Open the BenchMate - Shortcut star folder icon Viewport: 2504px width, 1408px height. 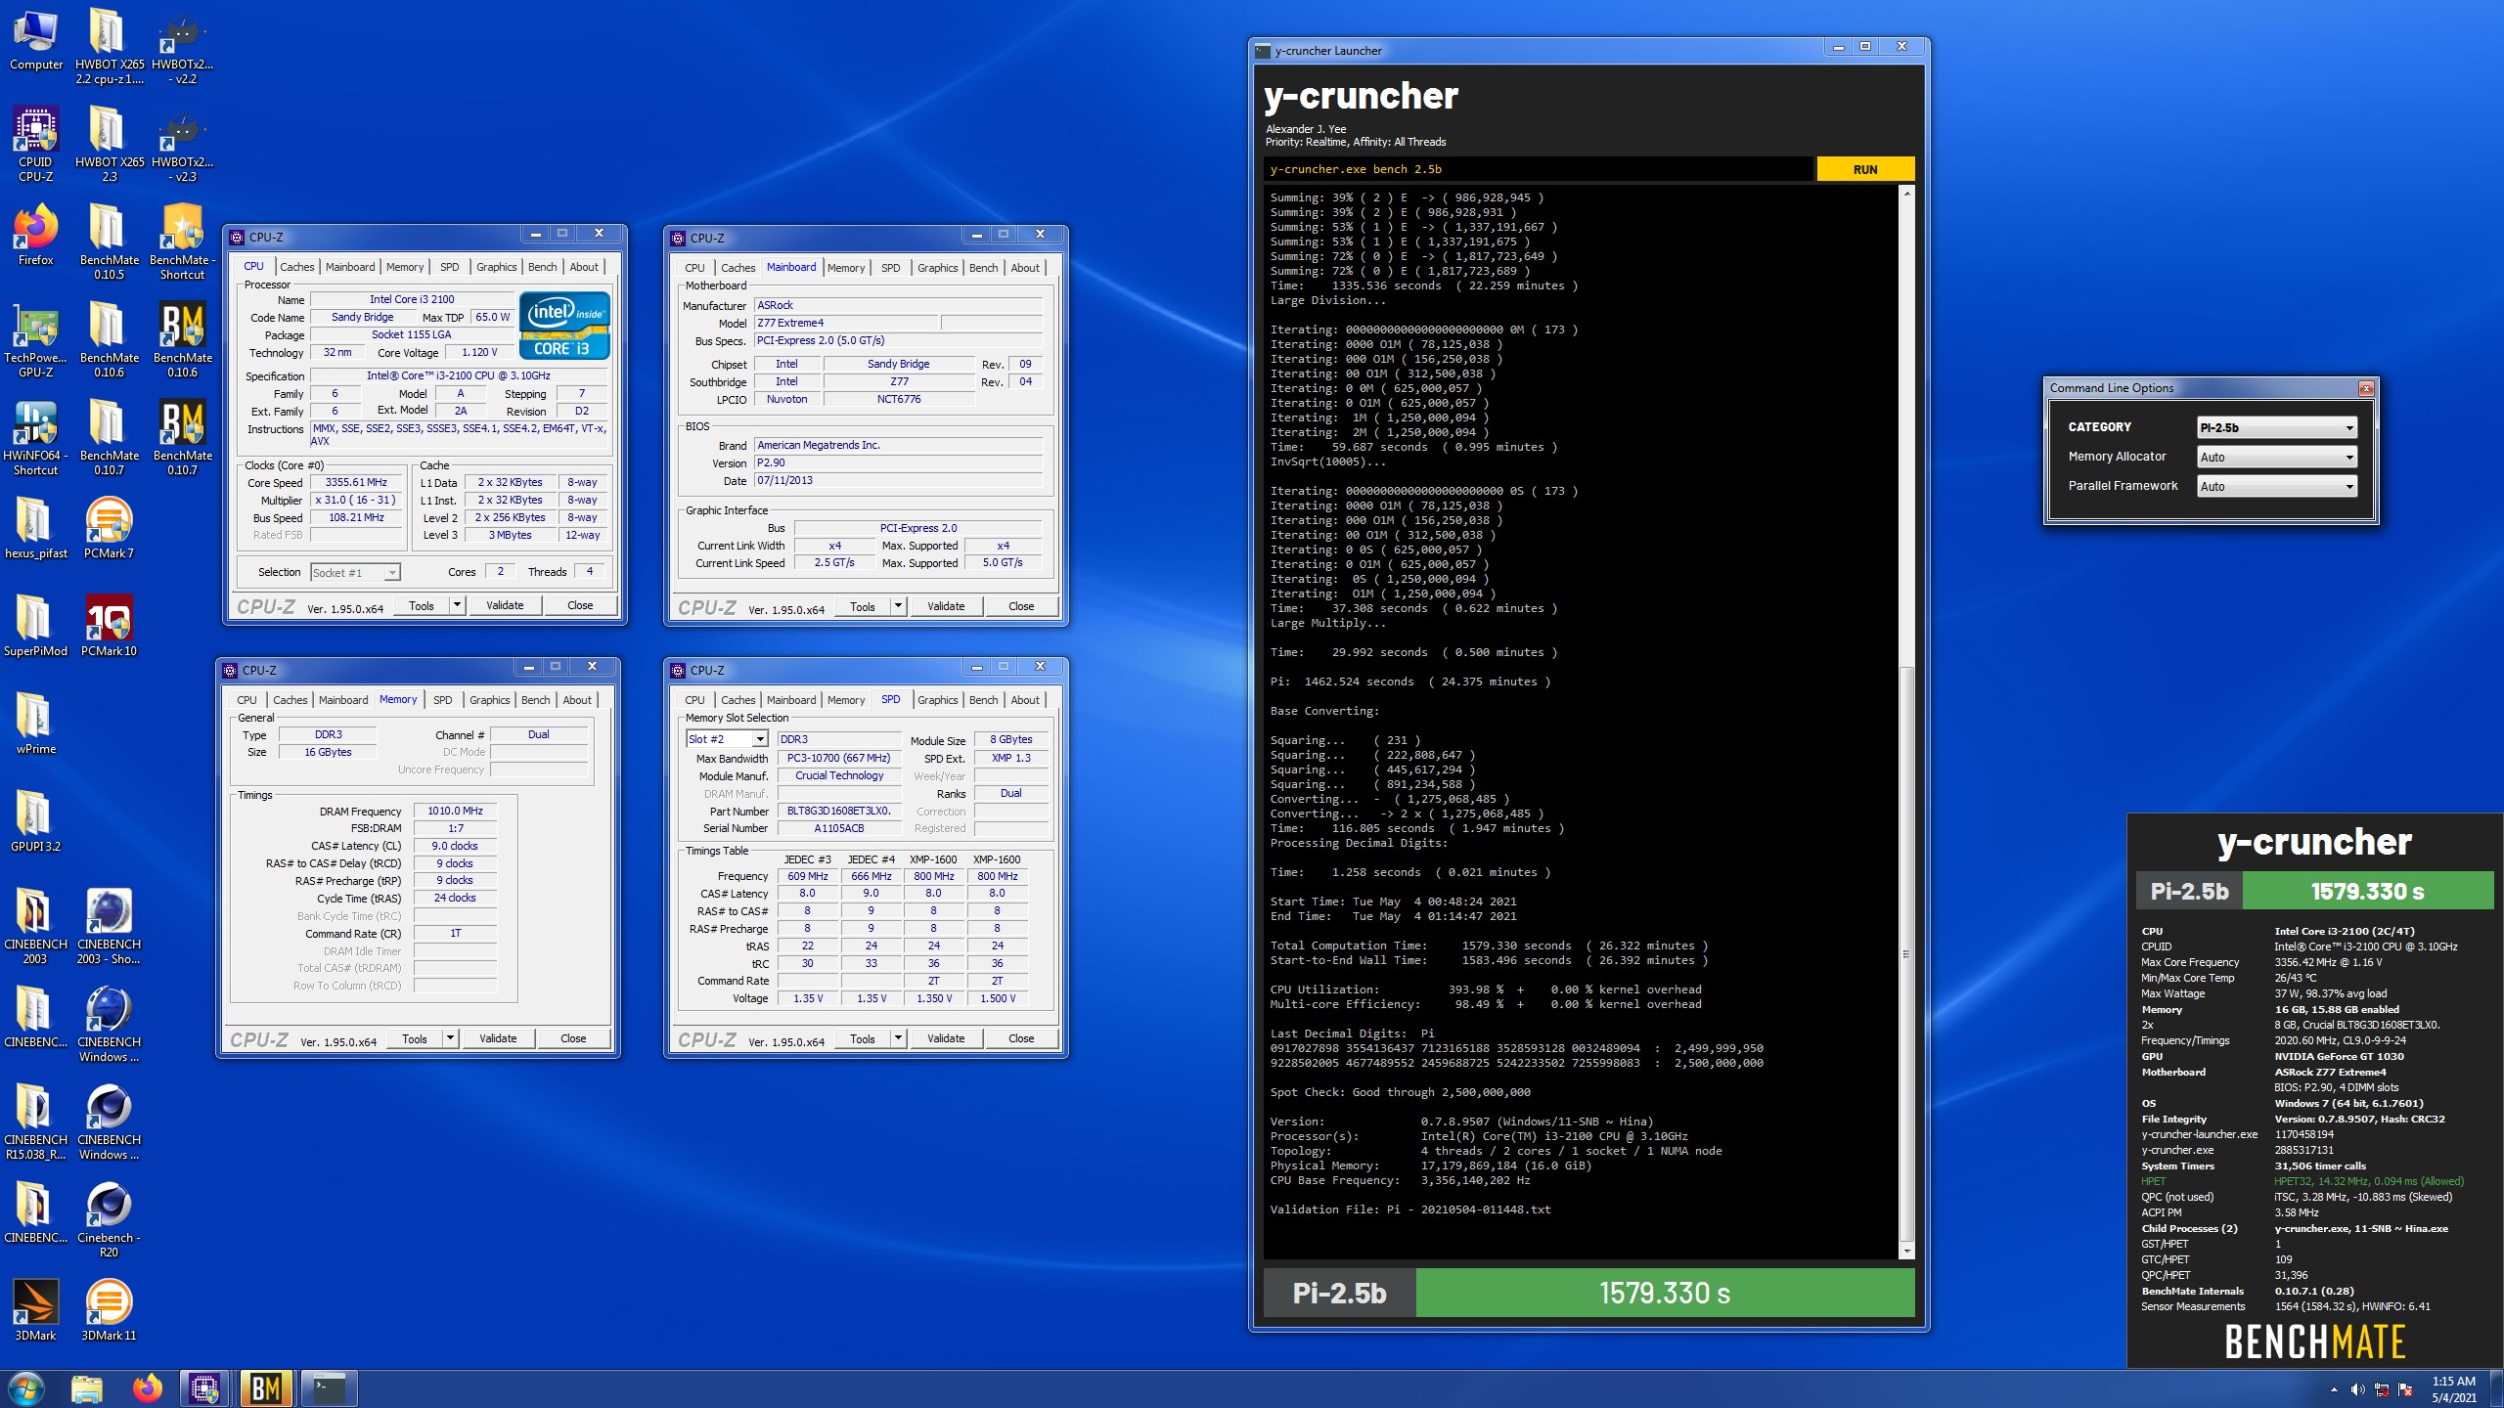pos(182,242)
